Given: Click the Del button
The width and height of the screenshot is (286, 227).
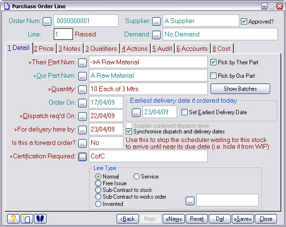Looking at the screenshot, I should tap(220, 219).
